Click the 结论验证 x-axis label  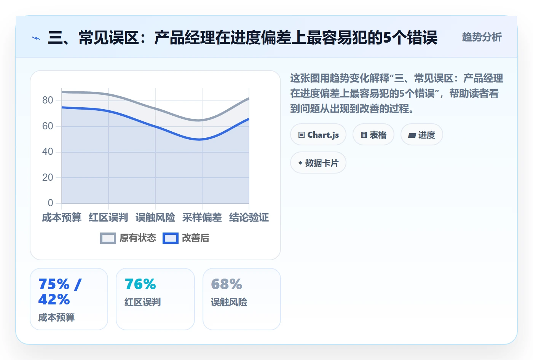click(x=249, y=217)
